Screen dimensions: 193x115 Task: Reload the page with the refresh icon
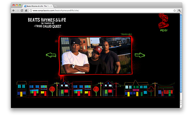(22, 11)
